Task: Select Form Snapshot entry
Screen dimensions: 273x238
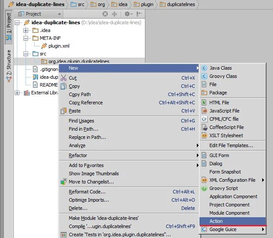Action: point(233,172)
